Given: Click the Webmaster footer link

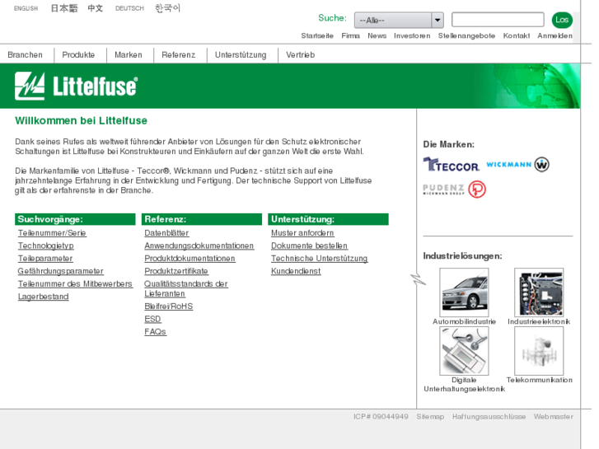Looking at the screenshot, I should click(x=554, y=417).
